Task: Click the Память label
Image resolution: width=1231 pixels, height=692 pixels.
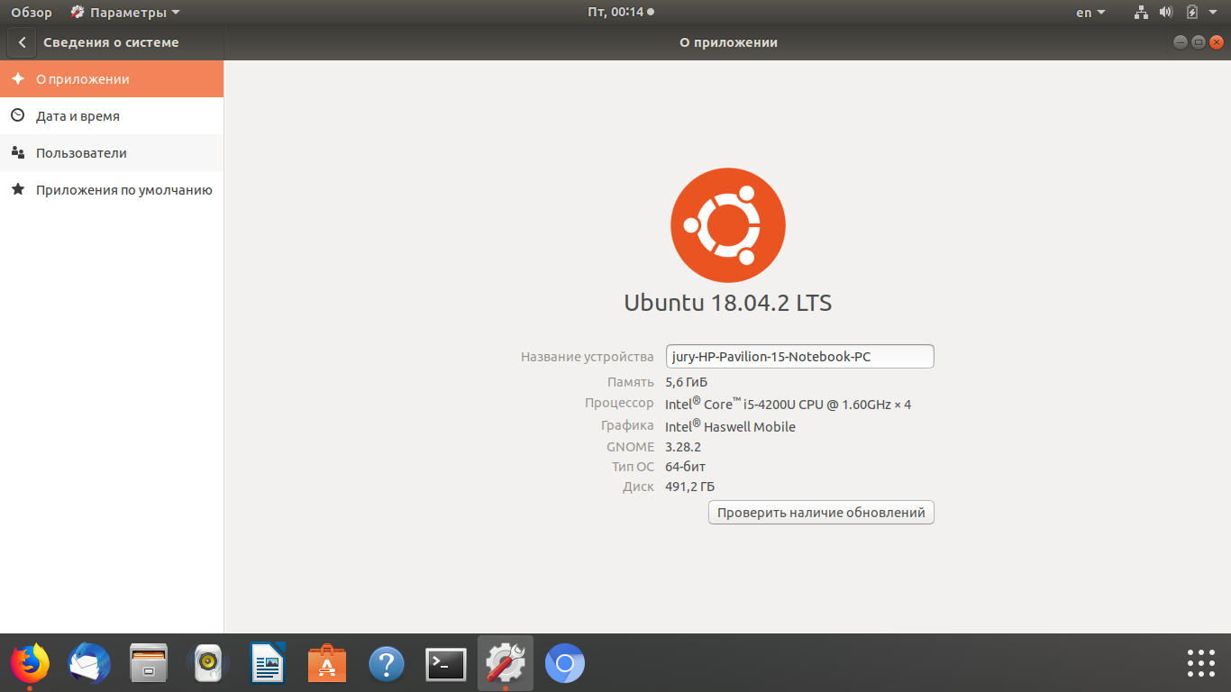Action: click(x=631, y=382)
